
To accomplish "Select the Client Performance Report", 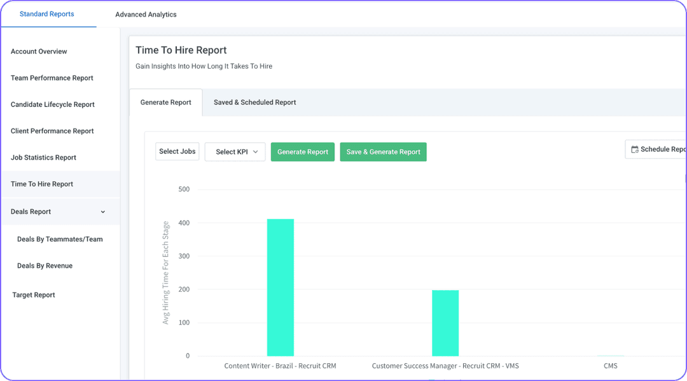I will (x=52, y=131).
